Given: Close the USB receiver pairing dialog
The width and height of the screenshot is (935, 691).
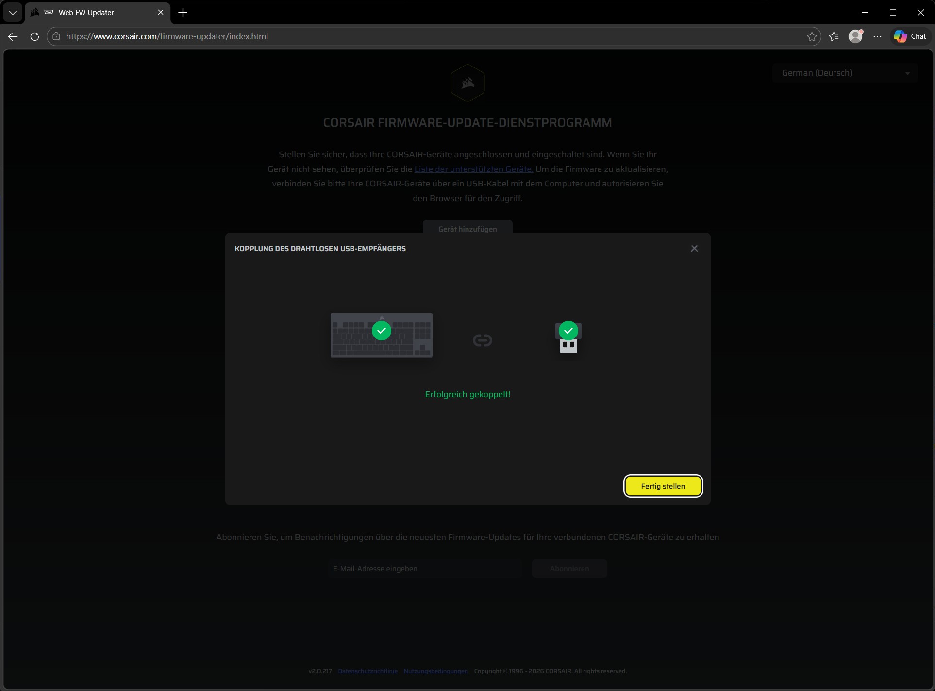Looking at the screenshot, I should tap(694, 249).
